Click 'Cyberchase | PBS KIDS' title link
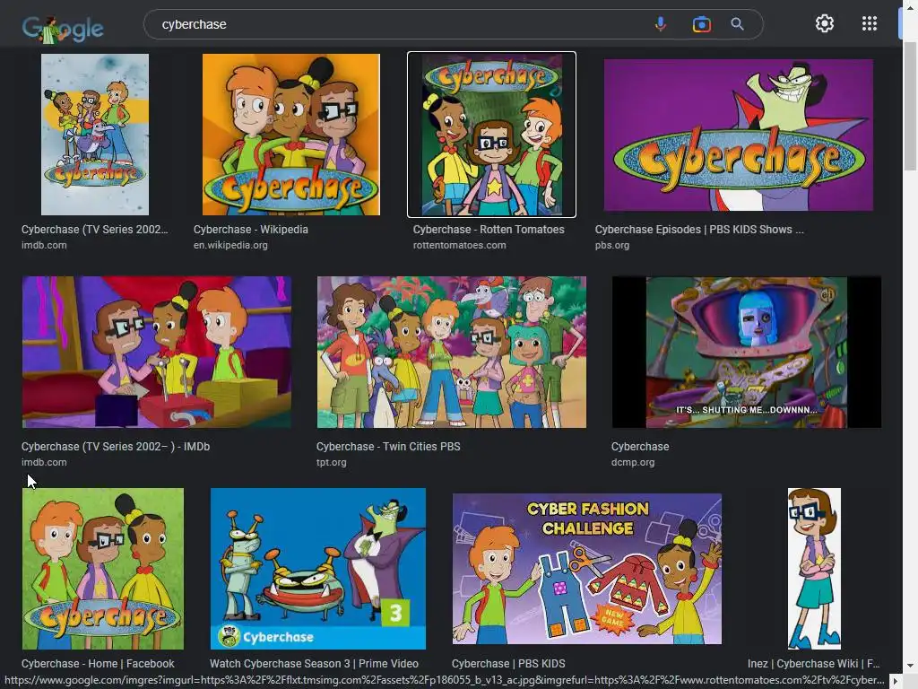Screen dimensions: 918x689 pos(508,663)
